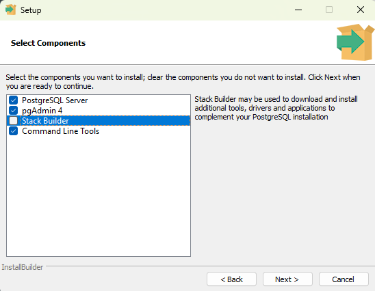Select the Command Line Tools item label

[x=60, y=131]
